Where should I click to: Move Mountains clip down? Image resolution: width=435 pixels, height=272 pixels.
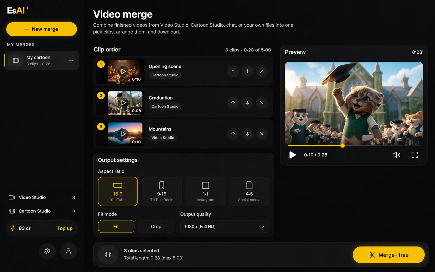point(248,134)
